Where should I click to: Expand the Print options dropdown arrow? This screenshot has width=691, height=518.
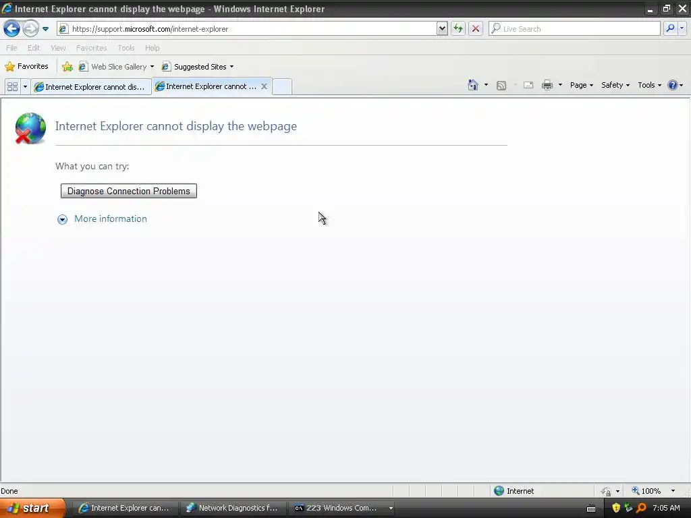560,85
